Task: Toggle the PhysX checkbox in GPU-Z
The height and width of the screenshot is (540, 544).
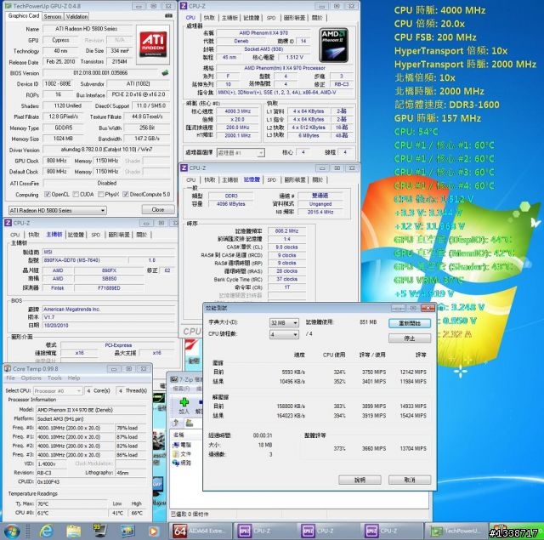Action: (101, 195)
